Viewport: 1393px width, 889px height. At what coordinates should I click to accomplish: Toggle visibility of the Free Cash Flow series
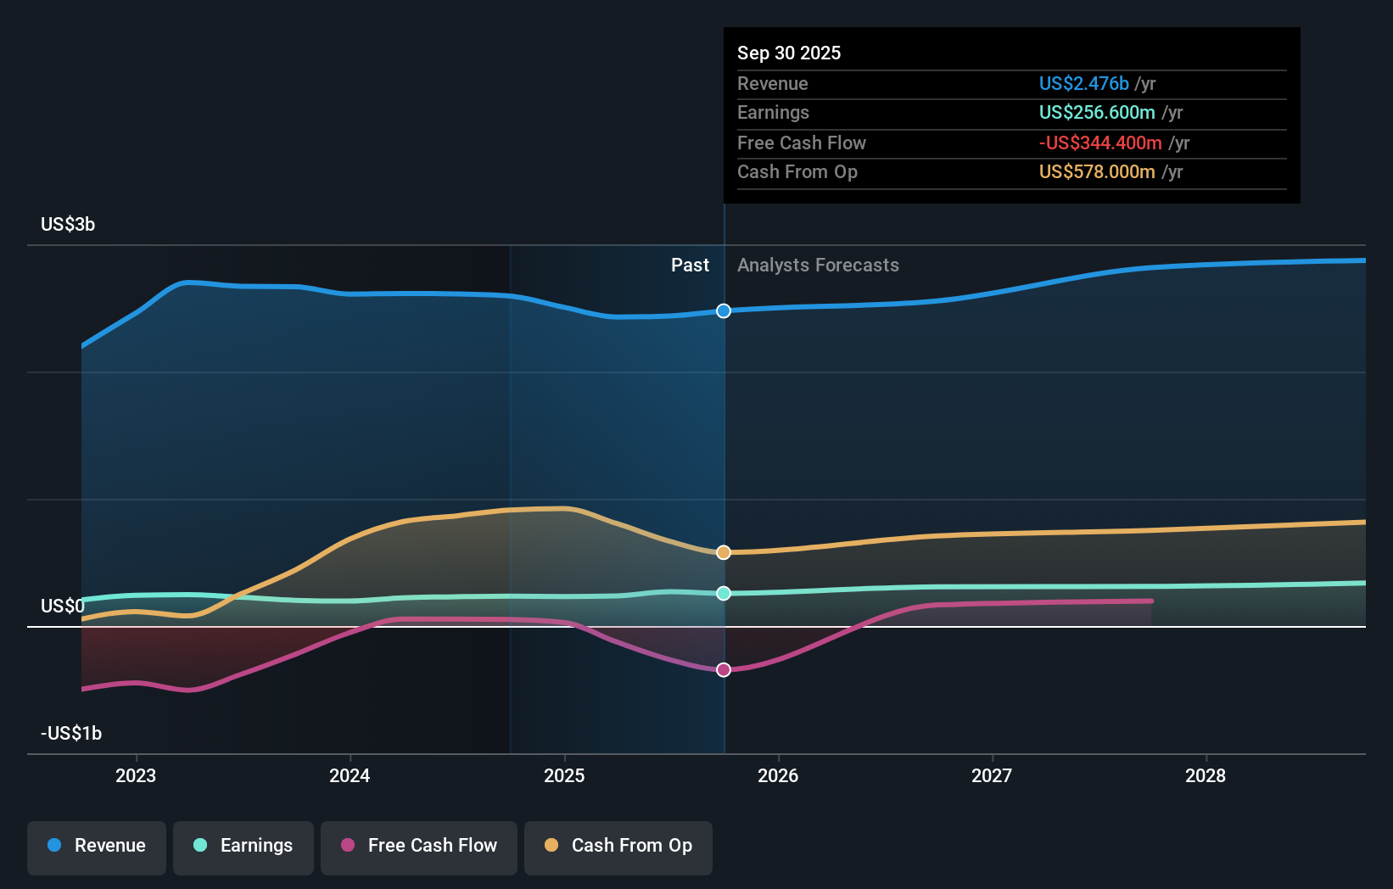tap(418, 847)
